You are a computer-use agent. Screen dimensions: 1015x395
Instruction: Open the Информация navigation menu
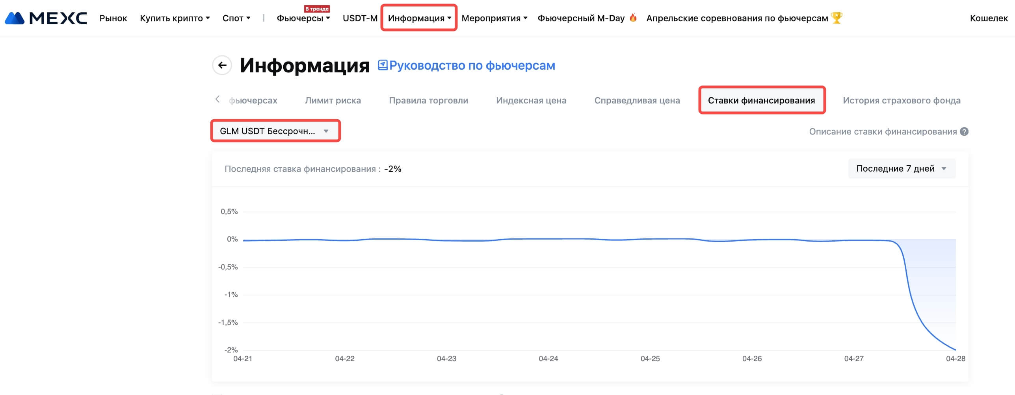click(x=419, y=18)
